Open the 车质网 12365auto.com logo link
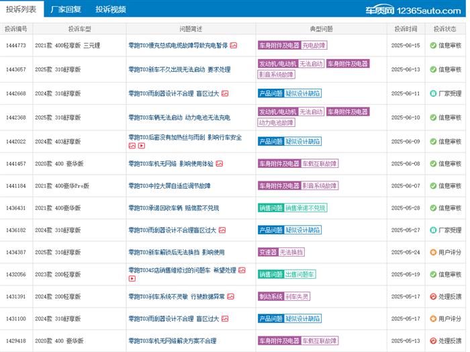 click(x=413, y=11)
